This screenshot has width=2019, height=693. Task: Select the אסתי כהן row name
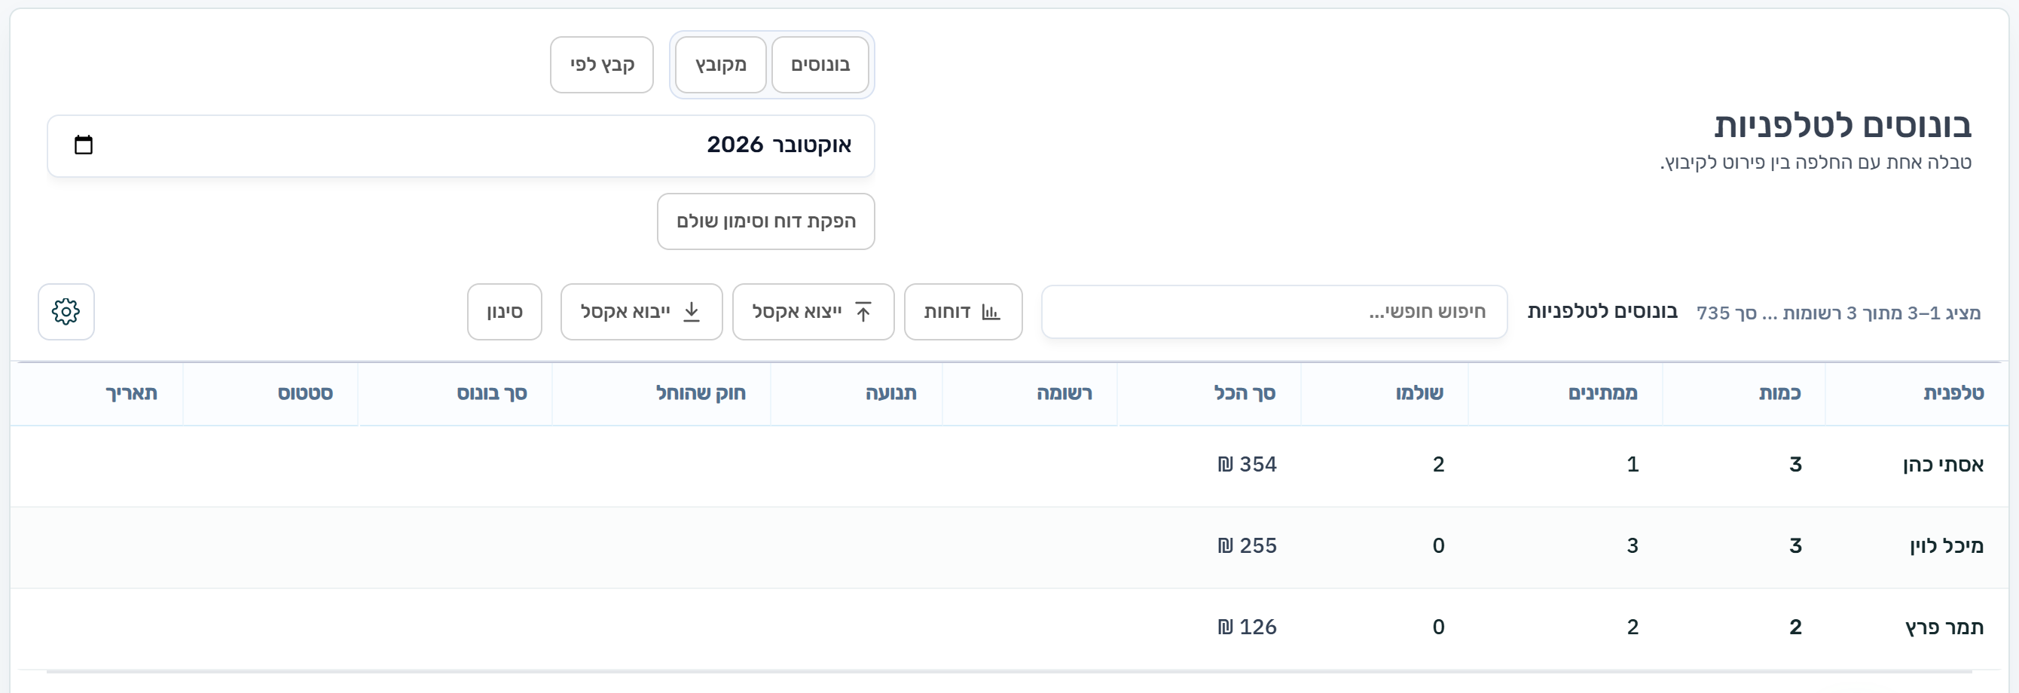(1943, 465)
